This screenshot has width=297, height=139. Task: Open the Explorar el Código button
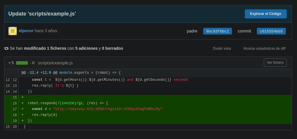[x=265, y=14]
